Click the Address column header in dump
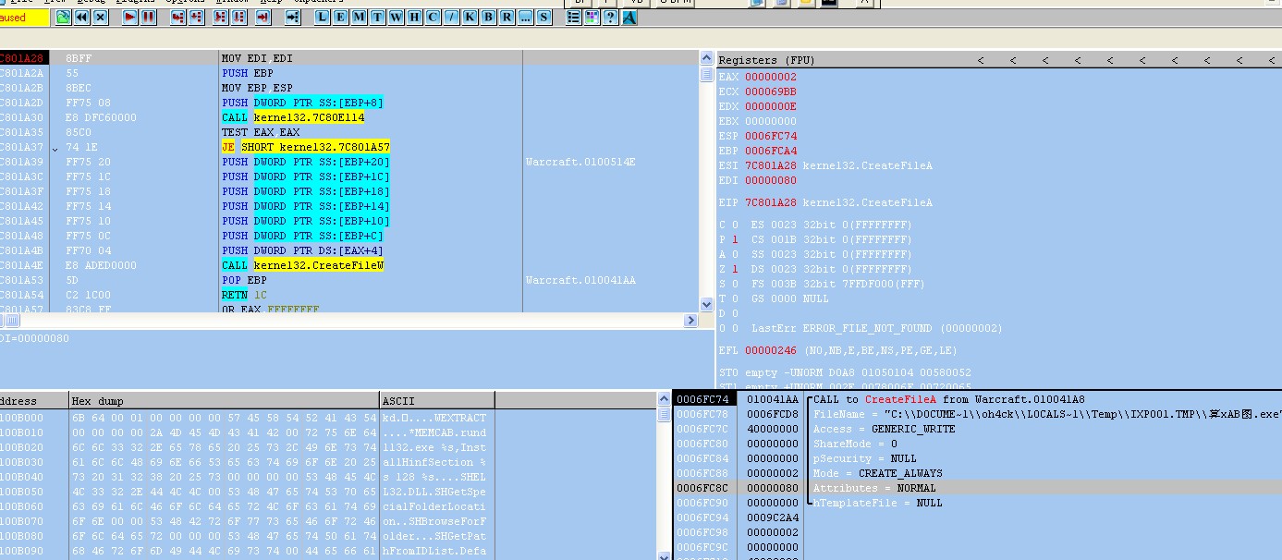1282x560 pixels. [x=34, y=401]
